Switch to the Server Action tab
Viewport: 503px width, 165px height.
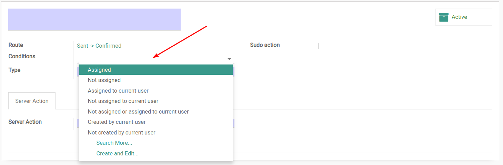click(x=32, y=101)
